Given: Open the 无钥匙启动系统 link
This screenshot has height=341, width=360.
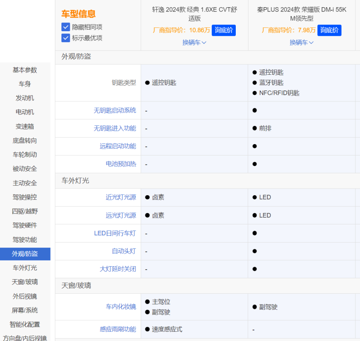Looking at the screenshot, I should coord(115,110).
